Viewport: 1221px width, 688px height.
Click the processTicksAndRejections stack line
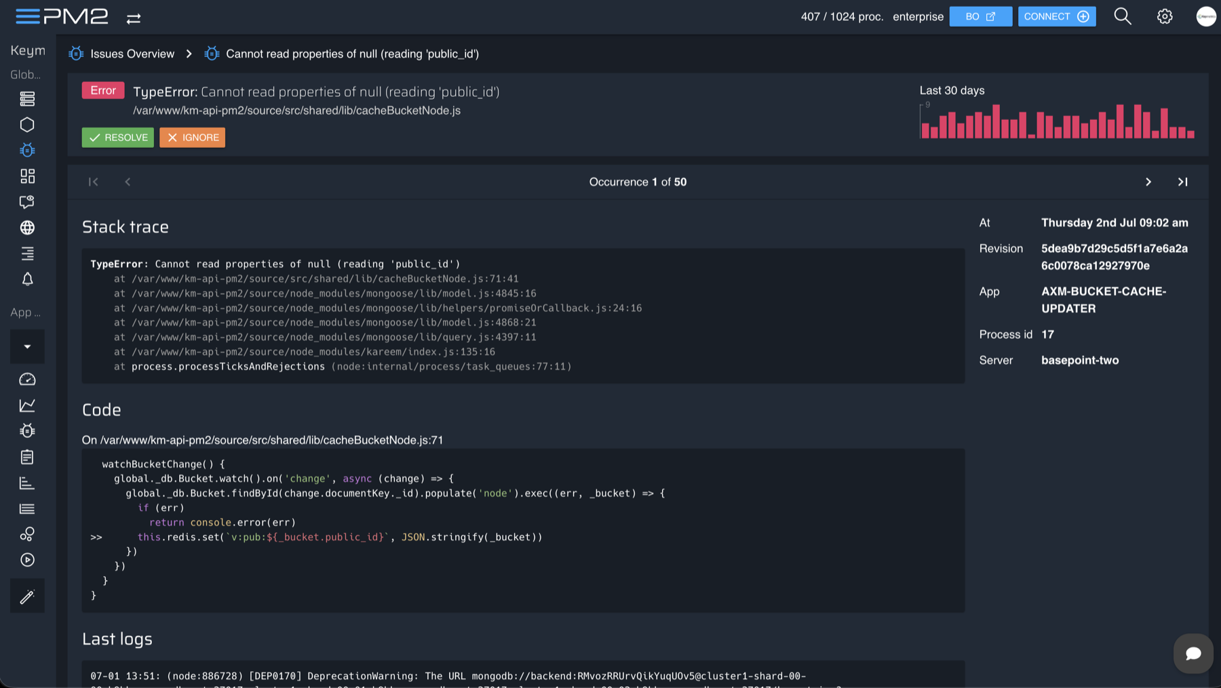(x=343, y=367)
